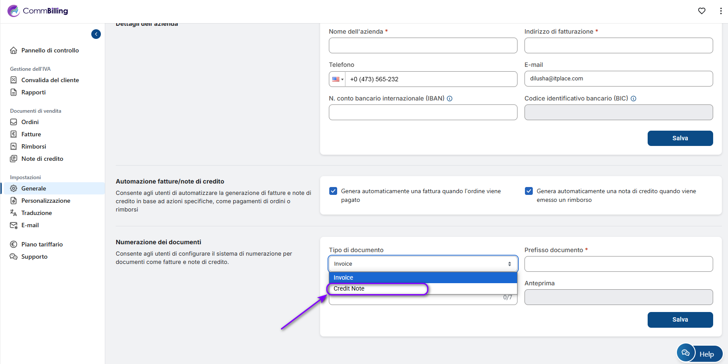The width and height of the screenshot is (728, 364).
Task: Select Credit Note from the dropdown list
Action: click(x=349, y=288)
